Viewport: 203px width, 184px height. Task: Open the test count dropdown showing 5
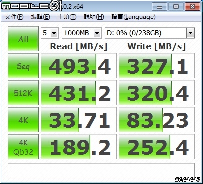[50, 33]
